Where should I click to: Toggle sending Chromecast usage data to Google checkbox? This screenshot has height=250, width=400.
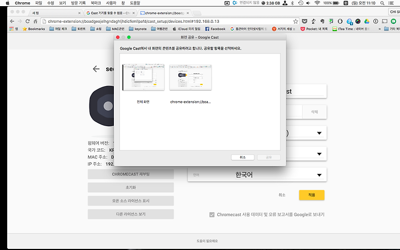[212, 215]
